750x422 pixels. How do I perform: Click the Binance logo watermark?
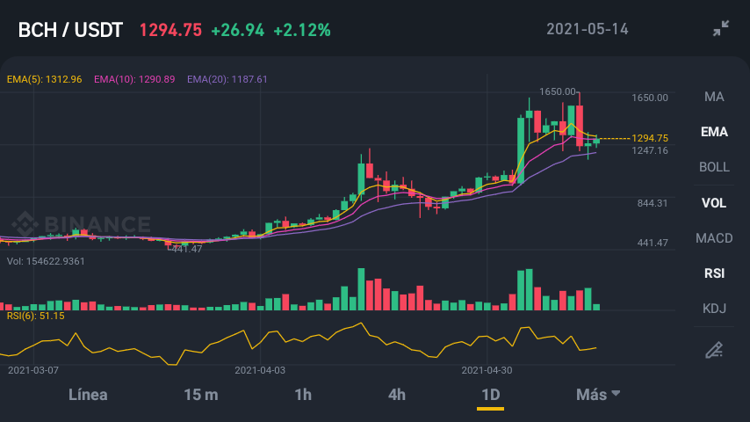click(x=82, y=223)
